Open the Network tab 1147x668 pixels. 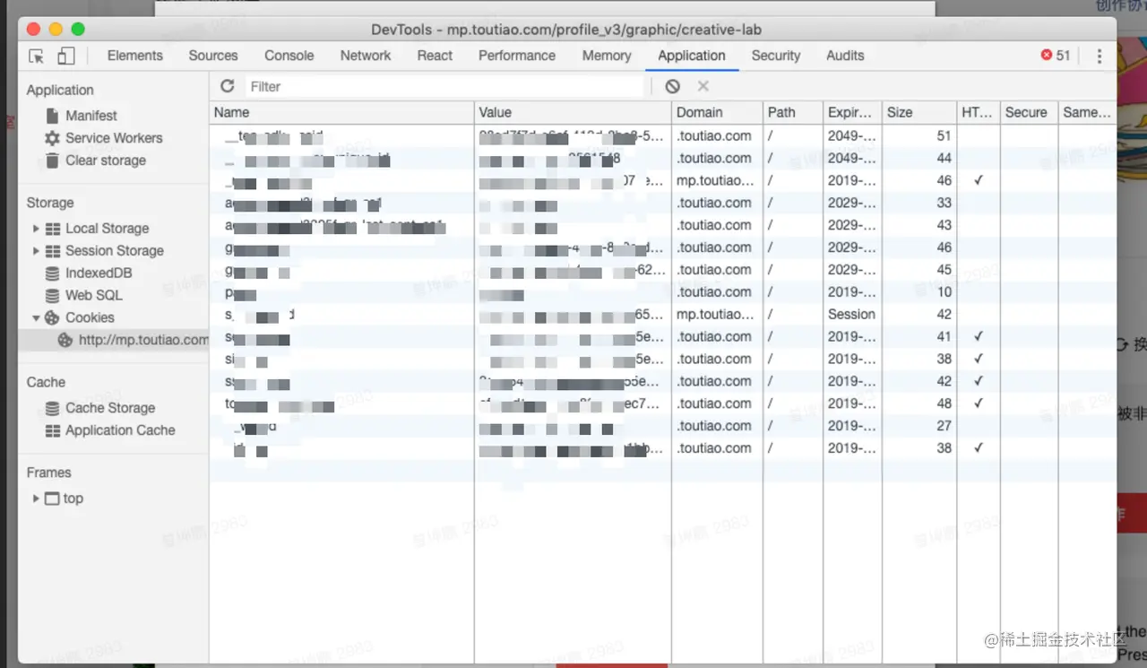366,56
